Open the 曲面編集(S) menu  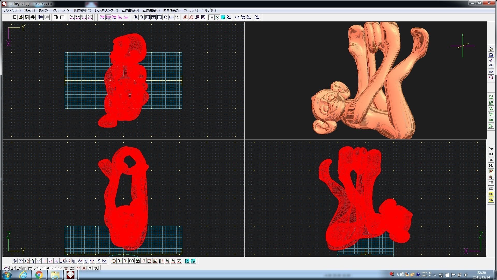click(172, 10)
